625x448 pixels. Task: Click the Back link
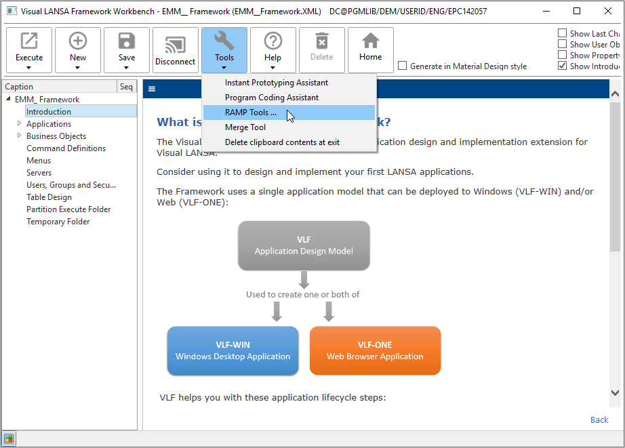(x=599, y=420)
